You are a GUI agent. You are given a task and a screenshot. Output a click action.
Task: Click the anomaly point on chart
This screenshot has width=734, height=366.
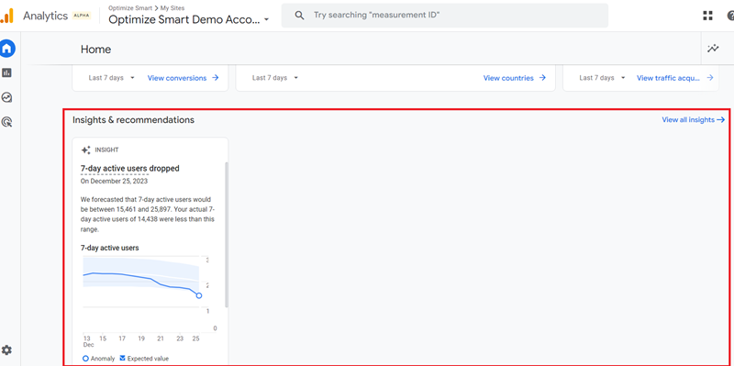(x=199, y=295)
